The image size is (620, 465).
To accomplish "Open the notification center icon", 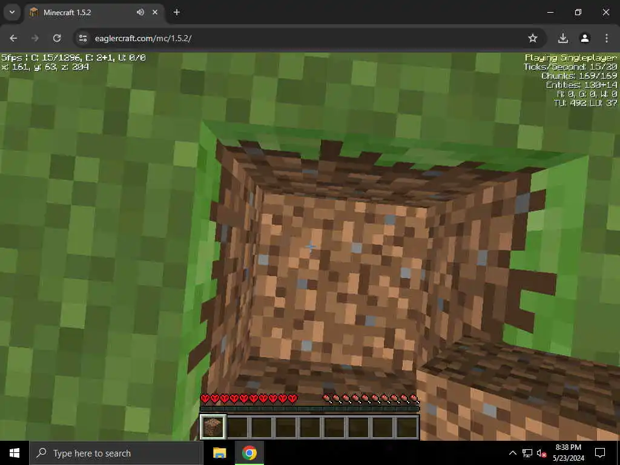I will [600, 453].
